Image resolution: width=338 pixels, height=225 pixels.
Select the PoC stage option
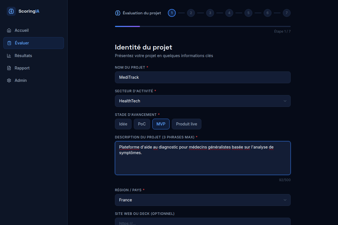142,124
